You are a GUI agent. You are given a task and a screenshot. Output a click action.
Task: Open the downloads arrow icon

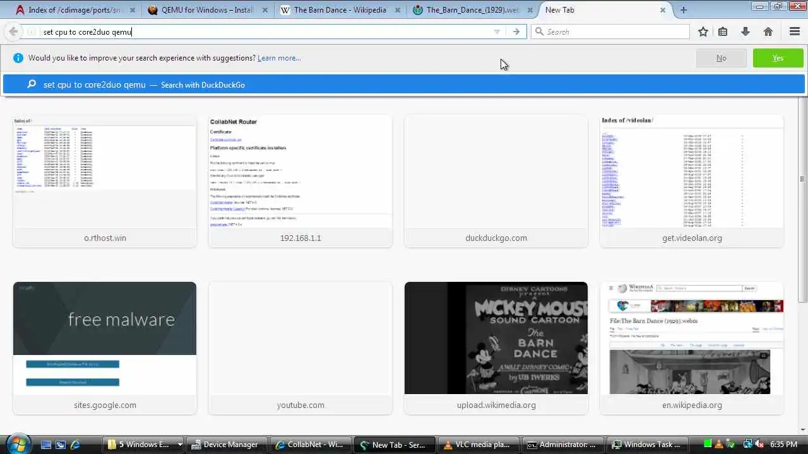[745, 32]
